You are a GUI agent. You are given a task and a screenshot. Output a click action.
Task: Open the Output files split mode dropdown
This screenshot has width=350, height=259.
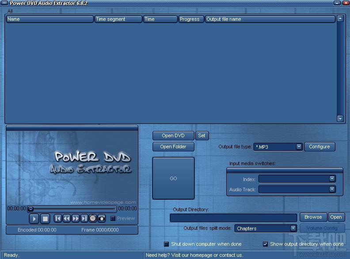(293, 228)
